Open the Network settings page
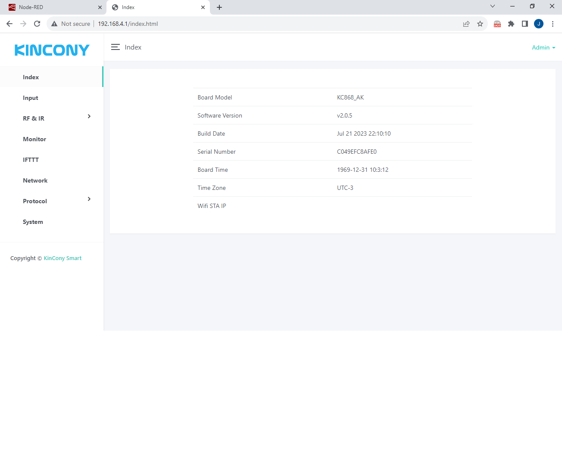The height and width of the screenshot is (459, 562). pyautogui.click(x=35, y=180)
